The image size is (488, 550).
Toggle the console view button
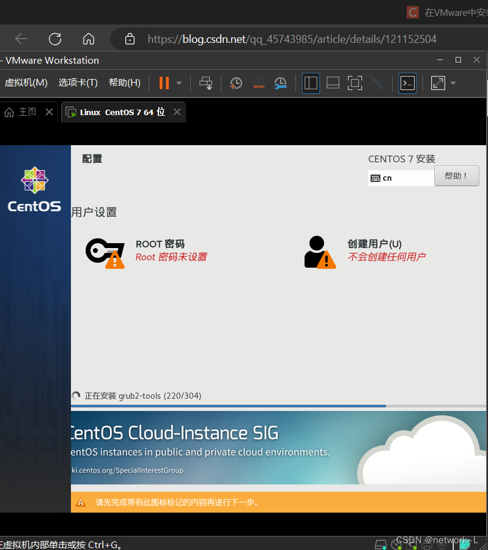pos(407,83)
